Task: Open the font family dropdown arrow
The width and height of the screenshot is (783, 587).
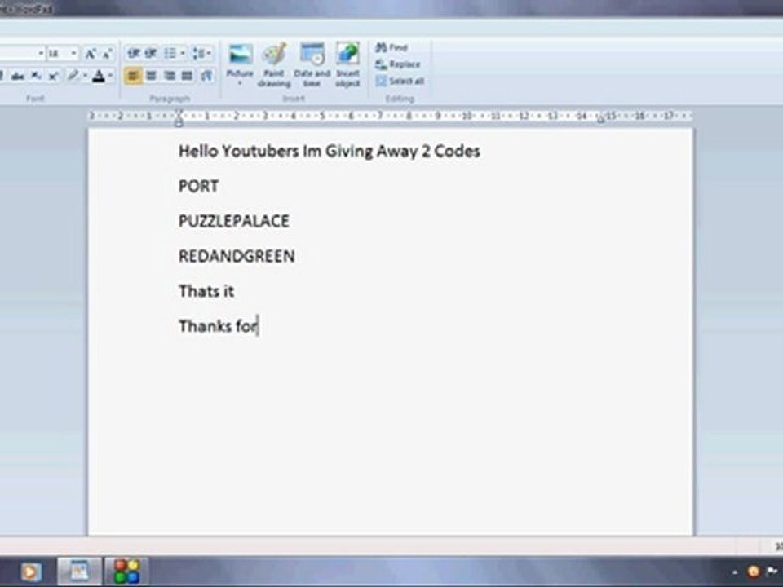Action: tap(41, 53)
